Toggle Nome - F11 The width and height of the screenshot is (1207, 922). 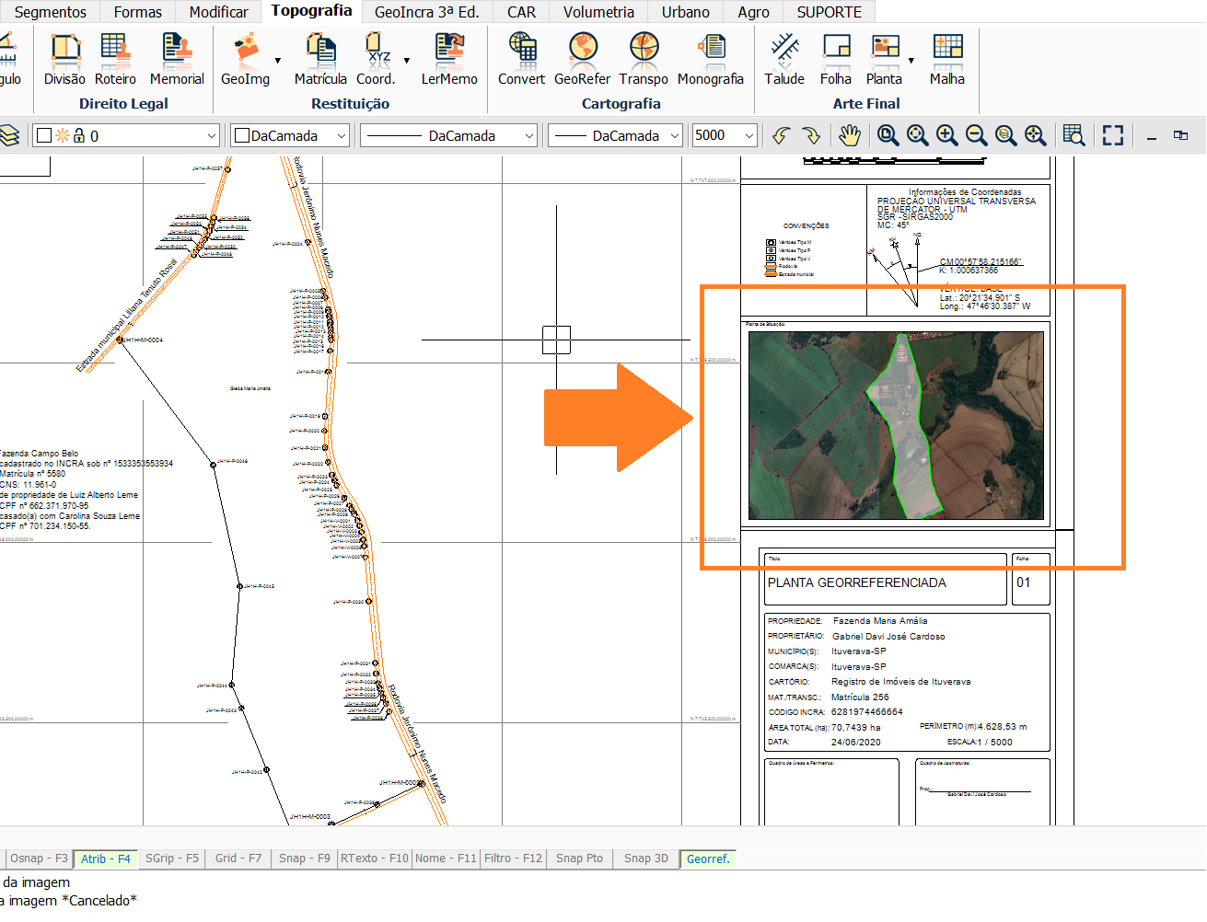coord(446,858)
